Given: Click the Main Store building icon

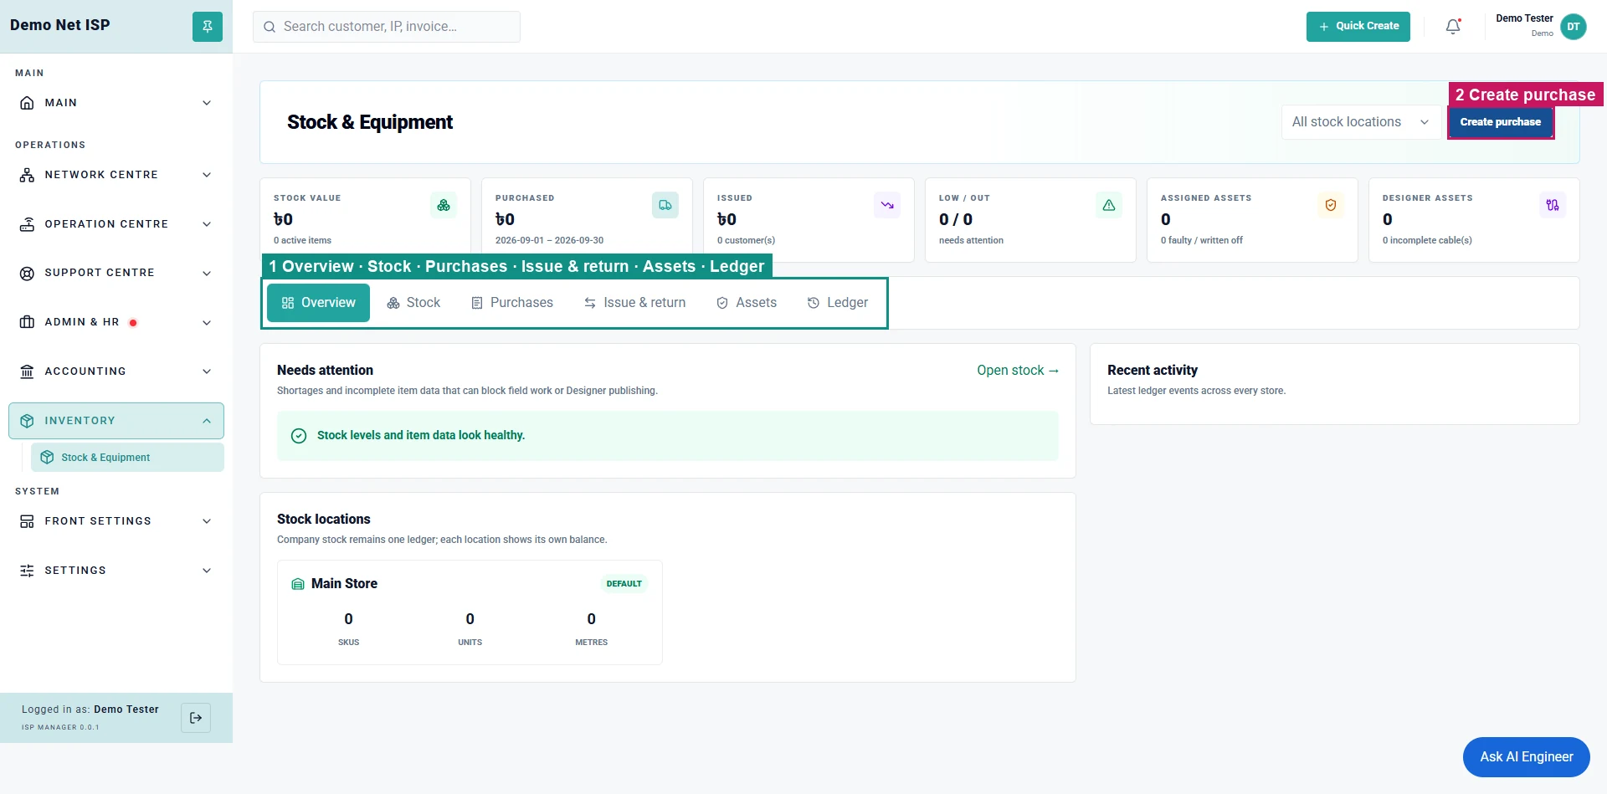Looking at the screenshot, I should [298, 584].
